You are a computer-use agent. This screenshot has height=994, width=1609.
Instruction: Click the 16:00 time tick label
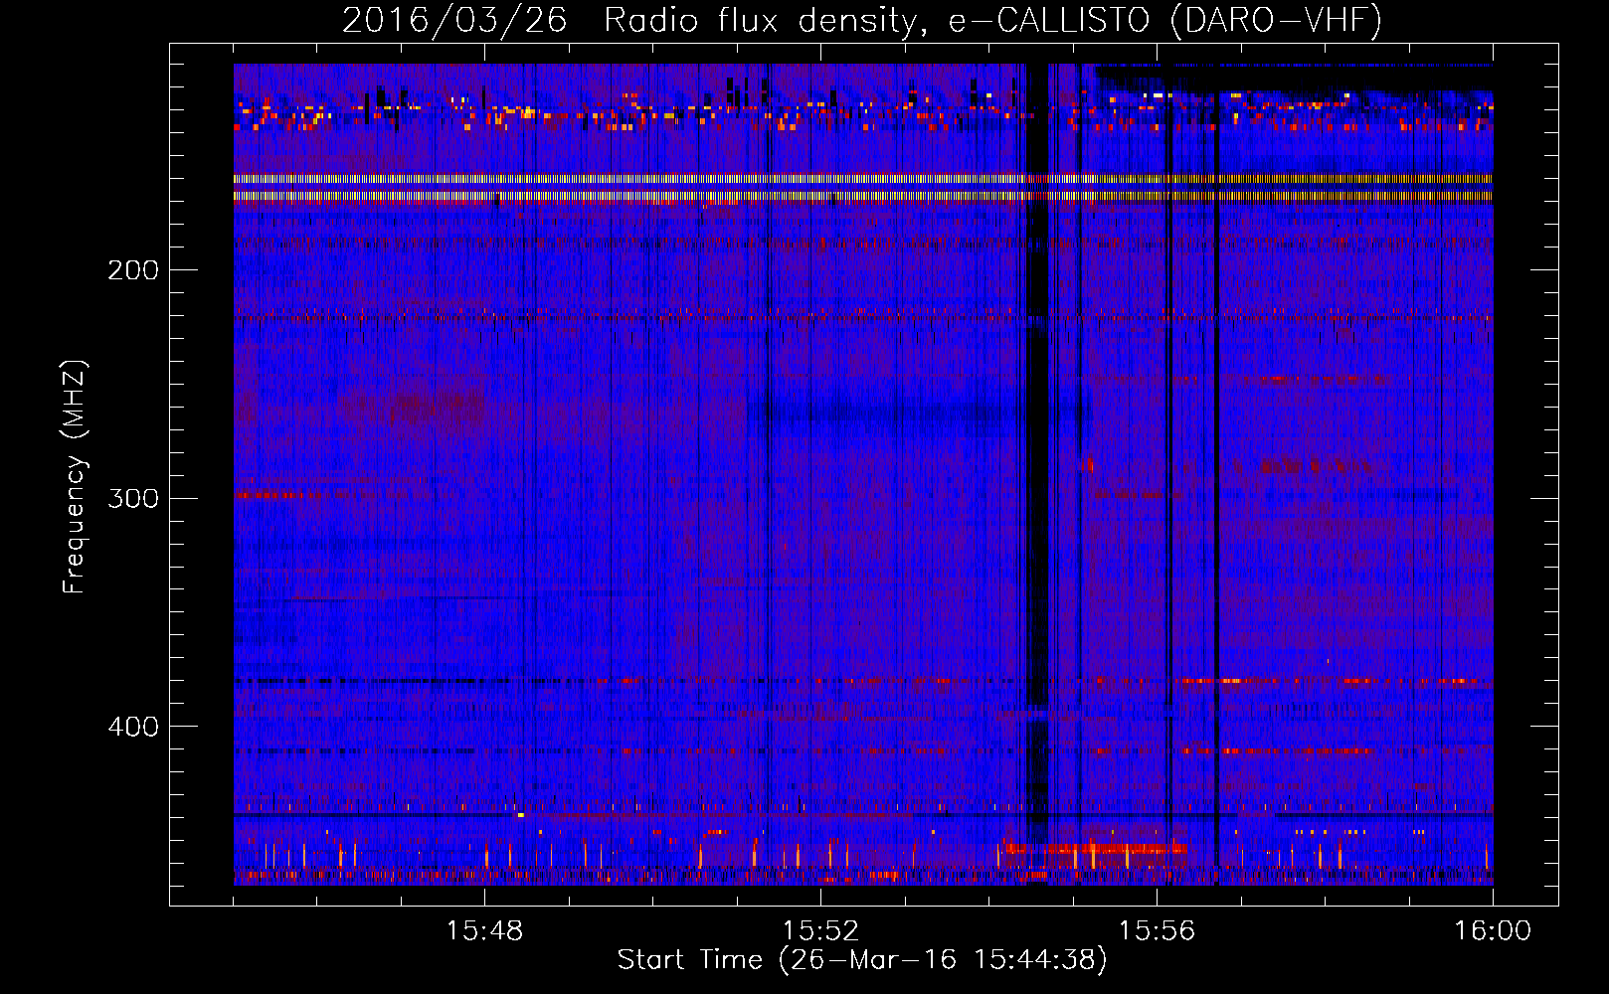click(1493, 931)
